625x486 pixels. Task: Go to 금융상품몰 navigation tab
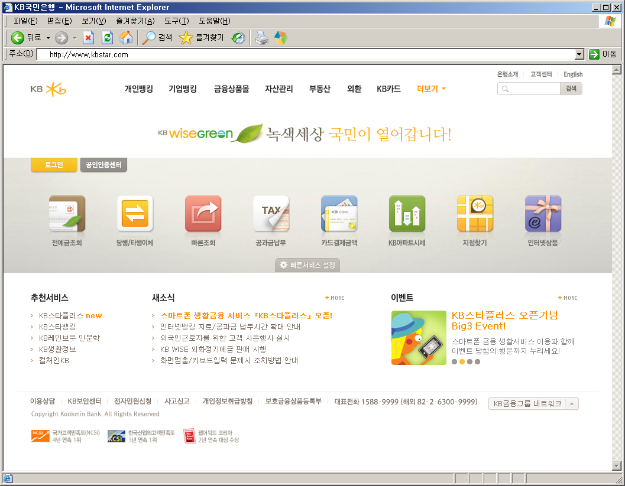pyautogui.click(x=232, y=89)
